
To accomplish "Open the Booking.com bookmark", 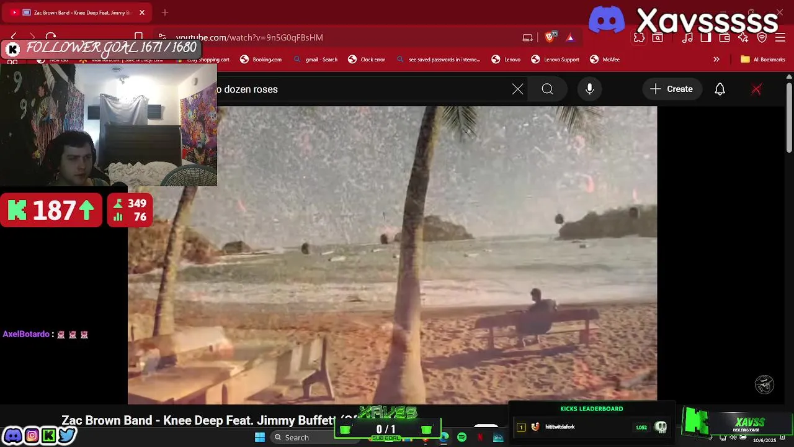I will point(261,60).
